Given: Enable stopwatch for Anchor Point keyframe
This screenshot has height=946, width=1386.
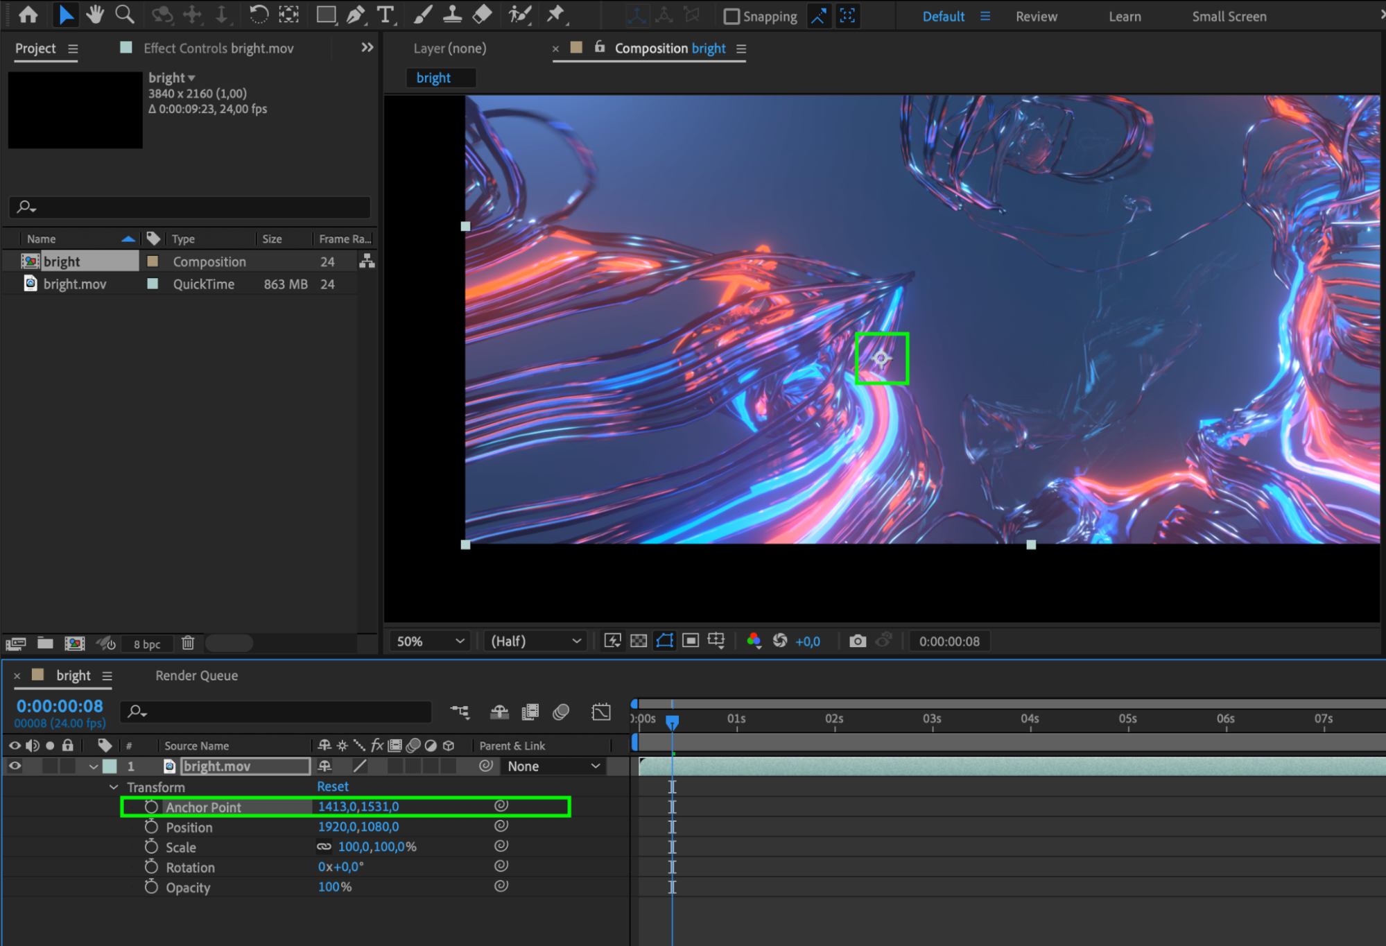Looking at the screenshot, I should (152, 807).
